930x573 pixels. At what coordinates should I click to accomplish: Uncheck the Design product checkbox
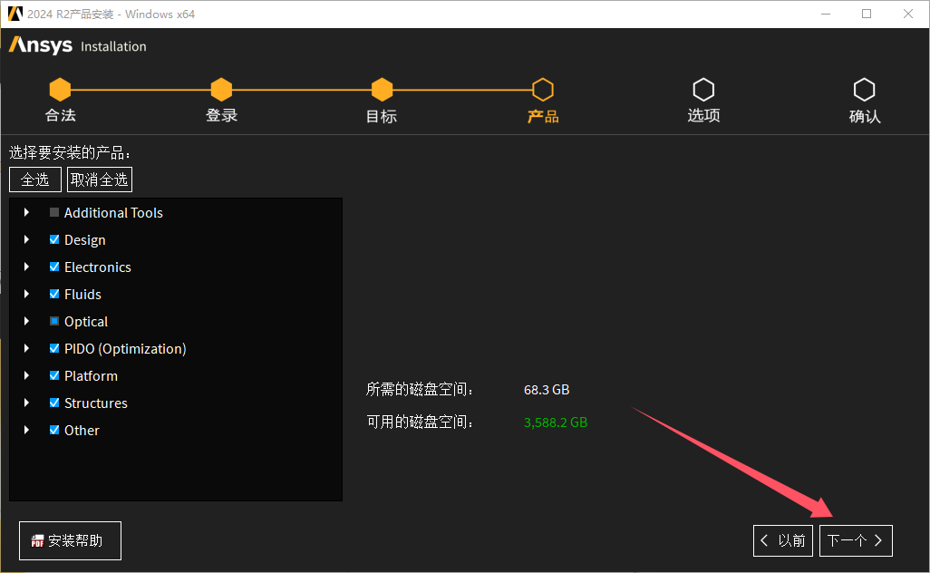tap(54, 239)
